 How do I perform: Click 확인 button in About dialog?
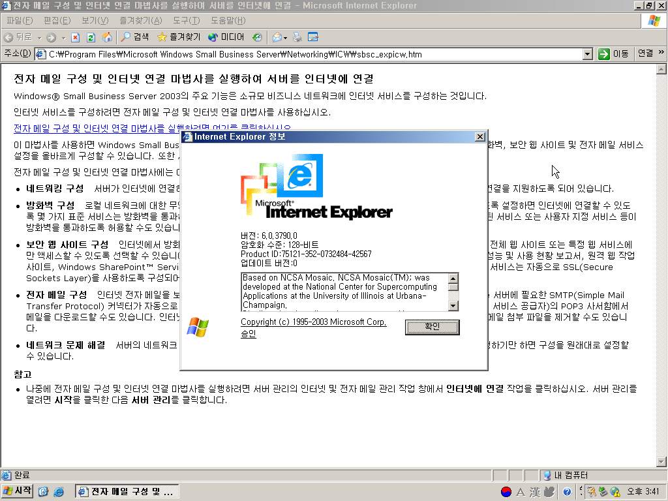(432, 327)
